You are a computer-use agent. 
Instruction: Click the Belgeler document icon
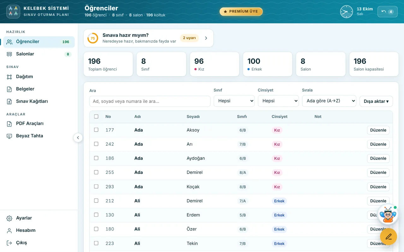tap(9, 89)
